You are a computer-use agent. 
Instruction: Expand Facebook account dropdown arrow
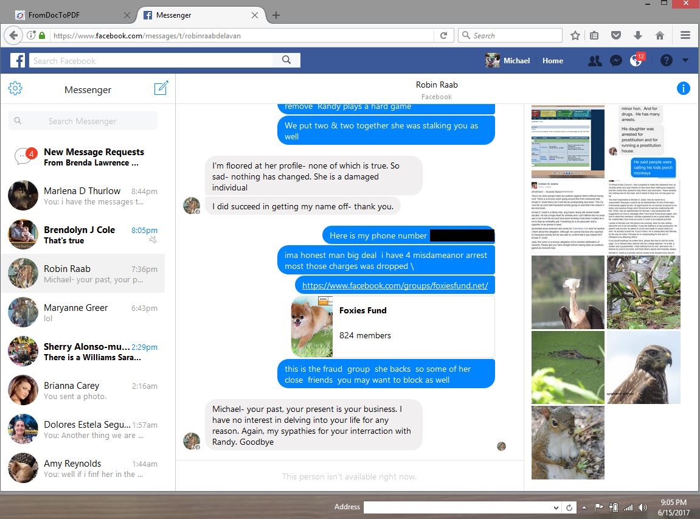[685, 60]
